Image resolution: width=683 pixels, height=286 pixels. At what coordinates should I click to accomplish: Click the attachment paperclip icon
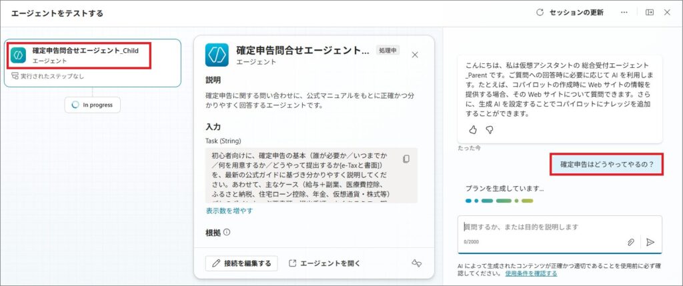coord(630,242)
